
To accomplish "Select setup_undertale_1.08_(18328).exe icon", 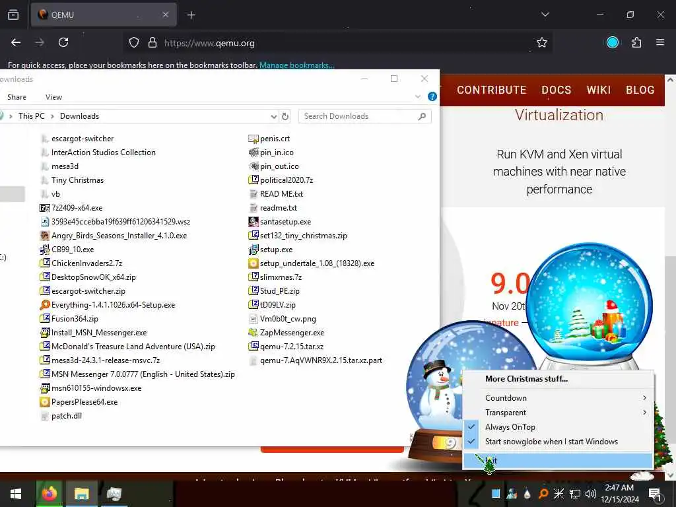I will [x=253, y=263].
